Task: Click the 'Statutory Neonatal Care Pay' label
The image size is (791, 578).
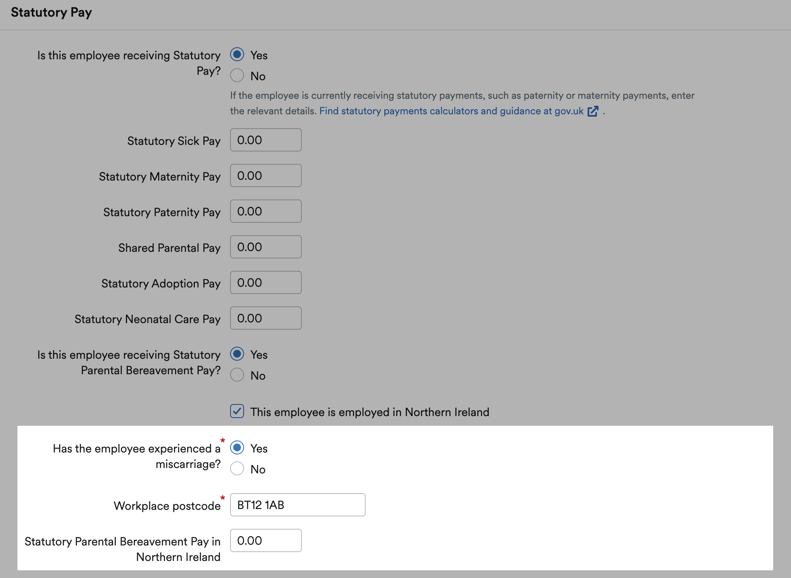Action: click(148, 319)
